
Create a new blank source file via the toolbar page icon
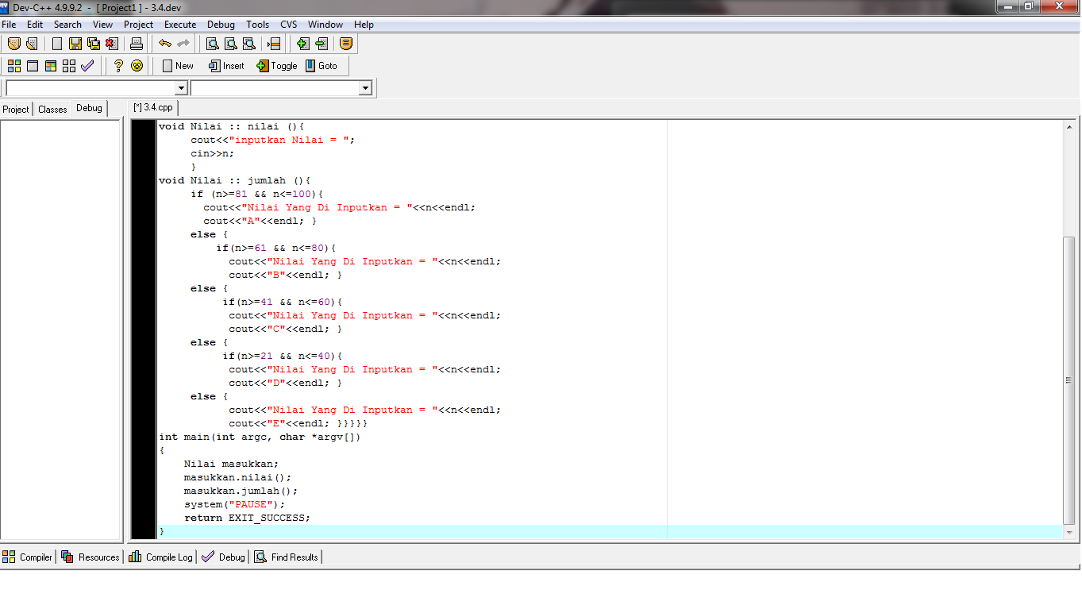[x=57, y=44]
